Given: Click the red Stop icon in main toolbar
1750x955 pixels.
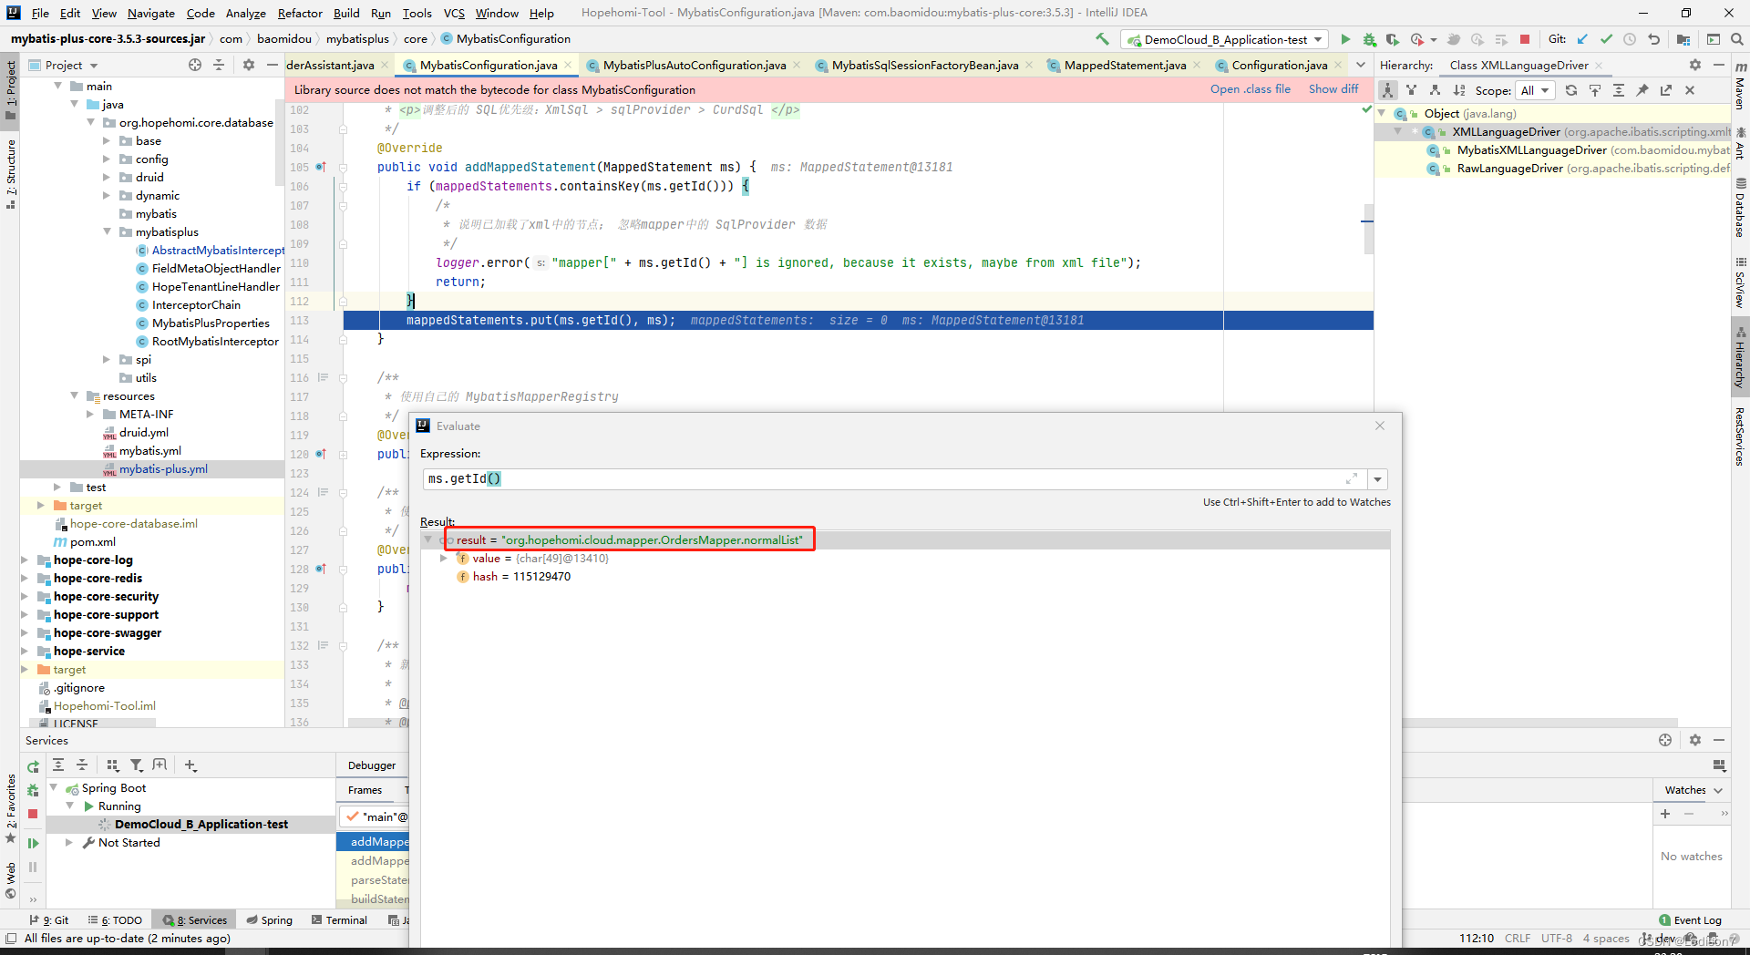Looking at the screenshot, I should click(1525, 39).
